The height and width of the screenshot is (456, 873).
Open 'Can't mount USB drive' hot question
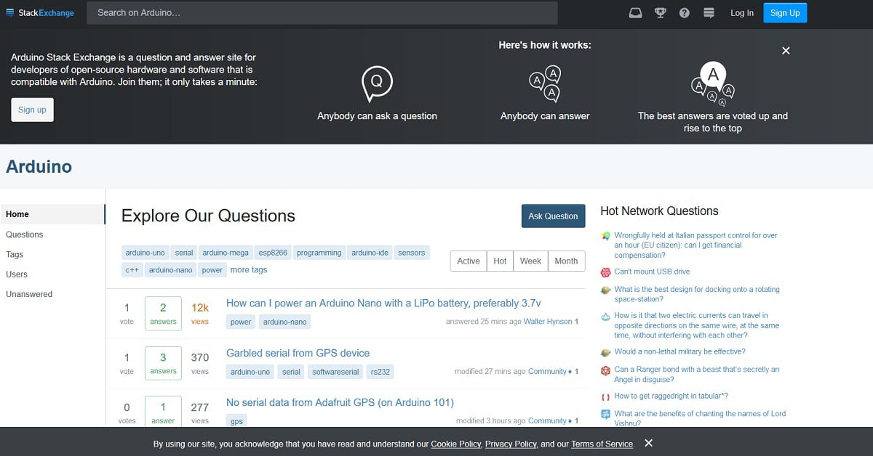click(x=652, y=272)
